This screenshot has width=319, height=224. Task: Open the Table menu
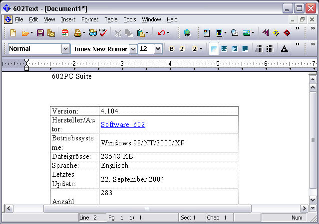(111, 19)
